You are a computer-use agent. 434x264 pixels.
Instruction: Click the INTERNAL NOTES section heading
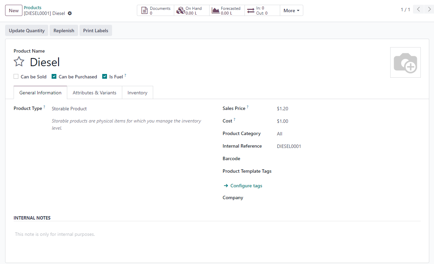tap(32, 218)
